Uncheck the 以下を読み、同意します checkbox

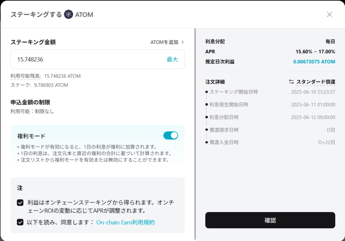click(x=20, y=222)
